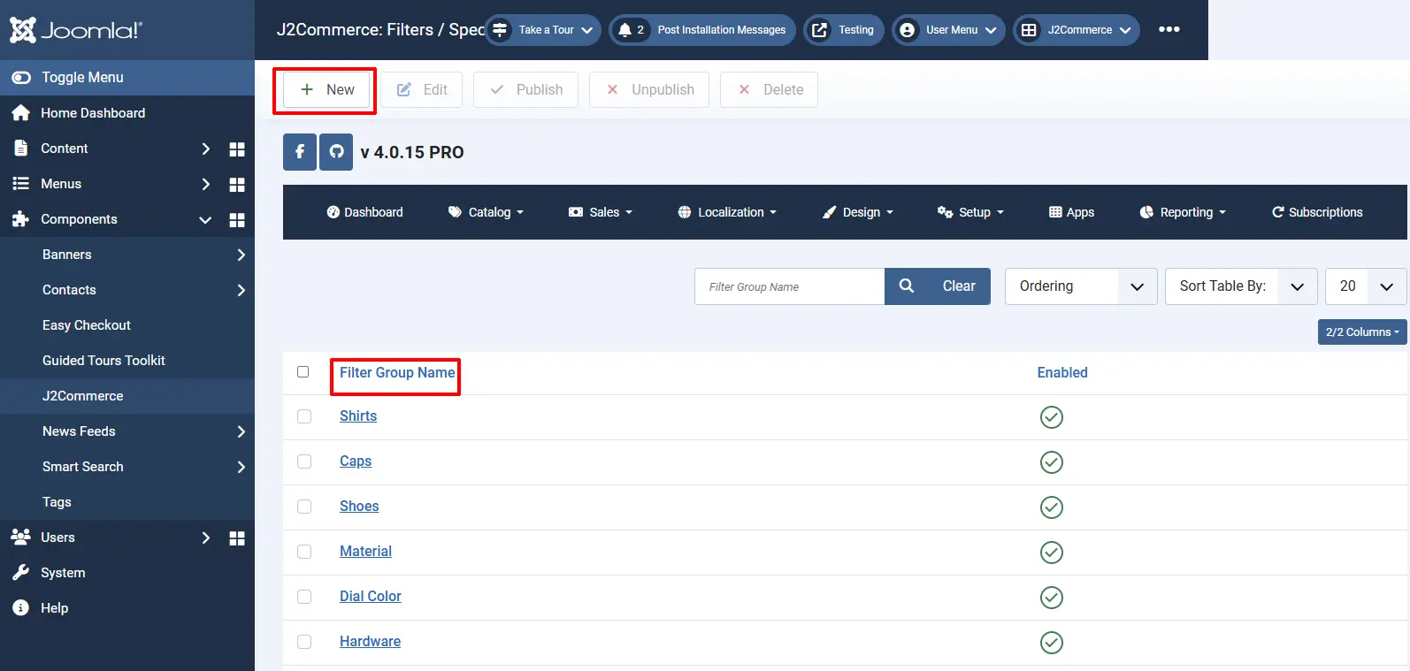Click the Caps enabled checkmark icon

point(1052,462)
